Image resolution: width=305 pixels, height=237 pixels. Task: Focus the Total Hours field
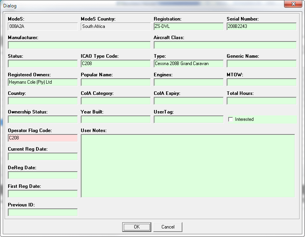261,101
